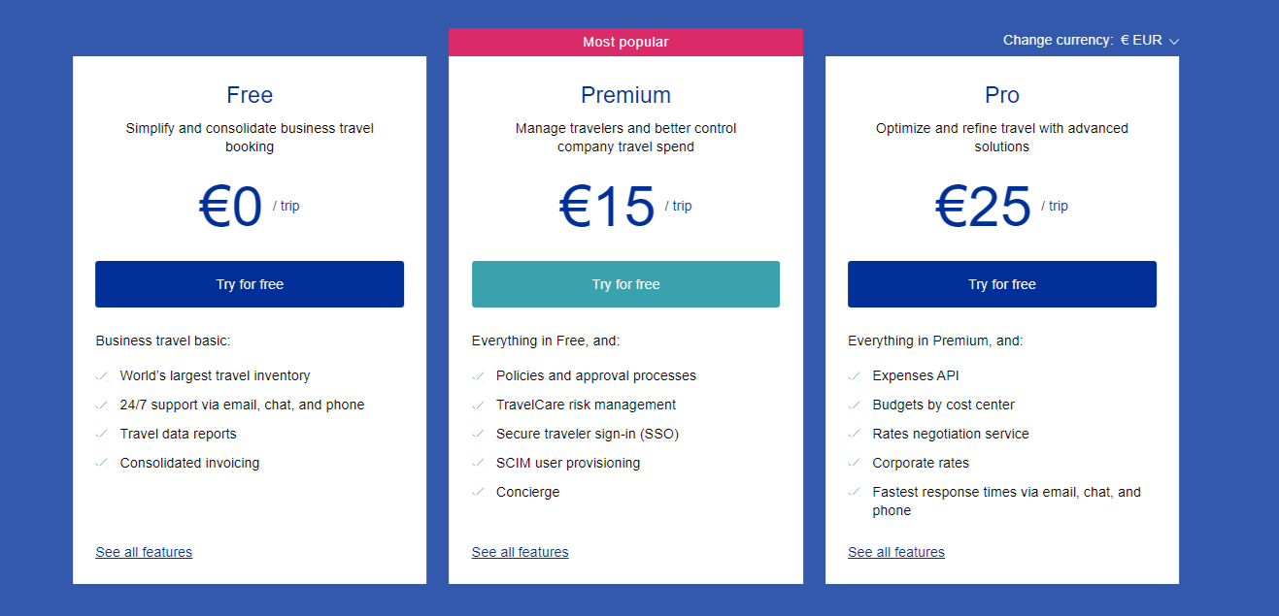Click checkmark next to Policies and approval processes
1279x616 pixels.
click(x=478, y=375)
